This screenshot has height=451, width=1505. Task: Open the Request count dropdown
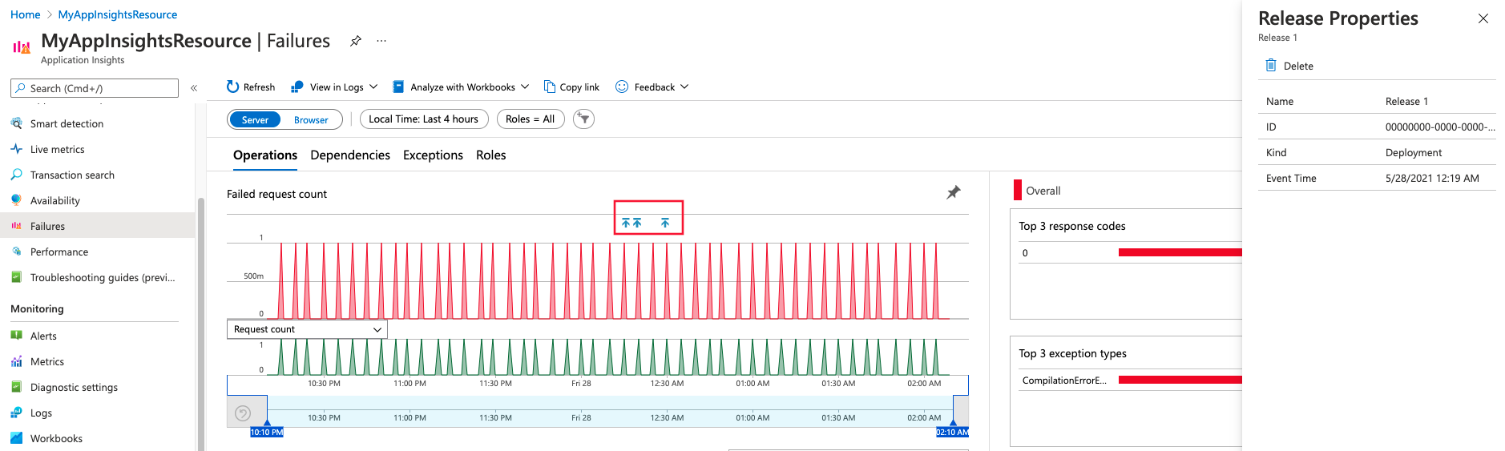coord(307,329)
